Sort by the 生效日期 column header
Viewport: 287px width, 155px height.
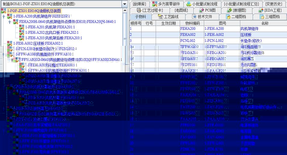[x=168, y=23]
